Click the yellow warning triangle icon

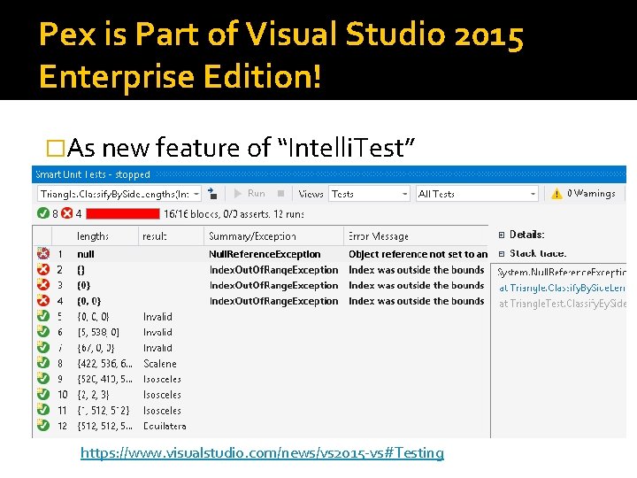[556, 194]
